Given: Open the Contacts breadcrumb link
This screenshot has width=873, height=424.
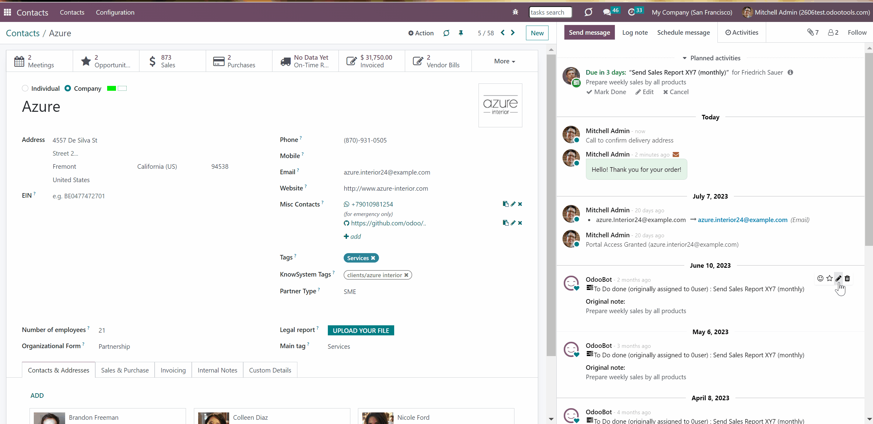Looking at the screenshot, I should click(23, 33).
